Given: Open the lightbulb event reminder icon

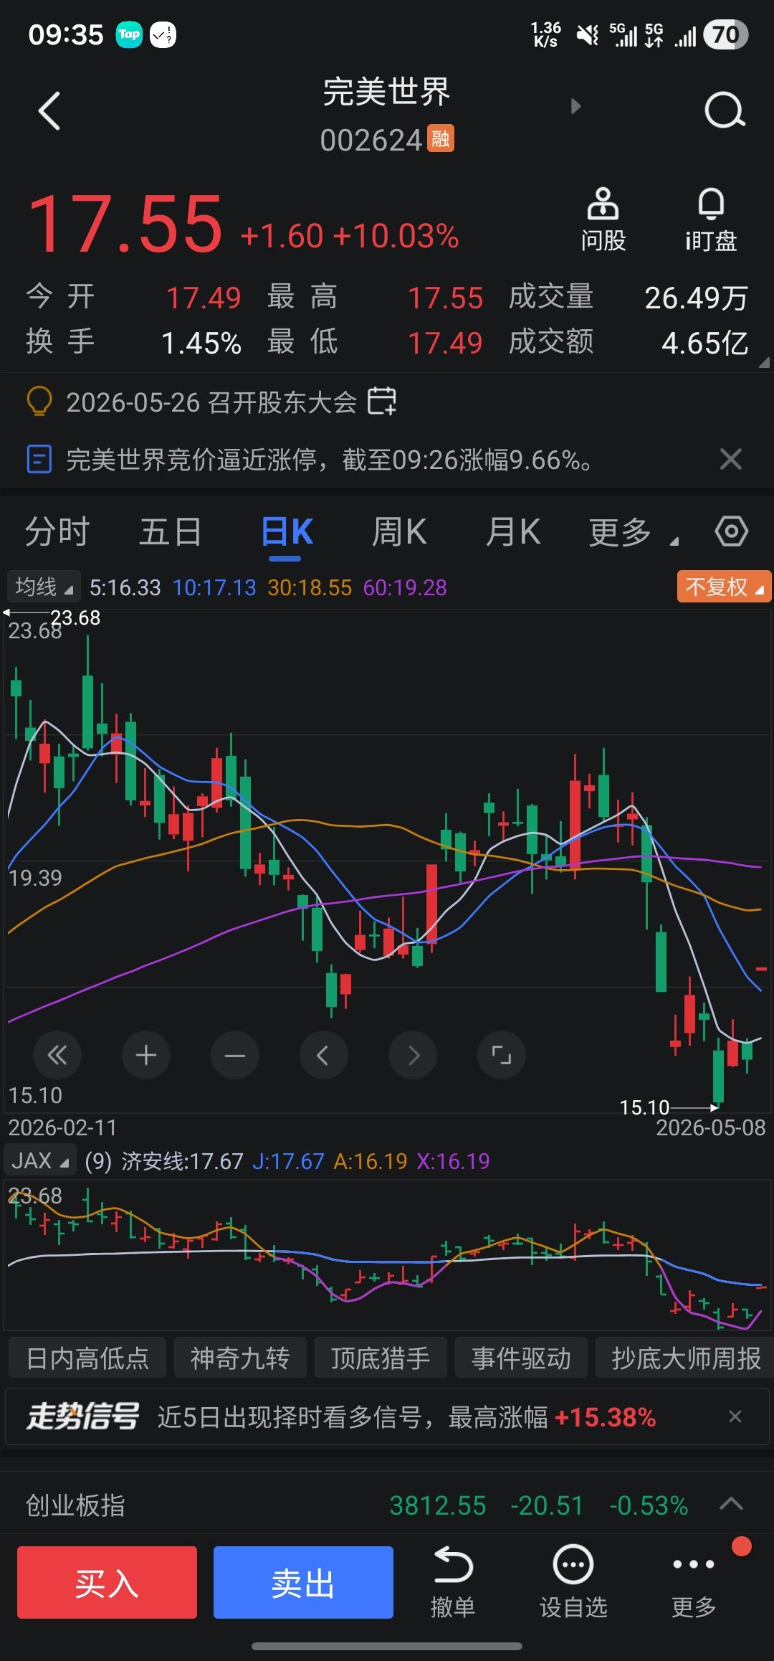Looking at the screenshot, I should click(x=39, y=401).
